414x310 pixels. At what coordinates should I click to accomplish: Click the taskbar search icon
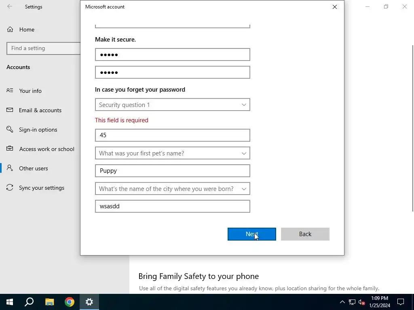[x=29, y=302]
